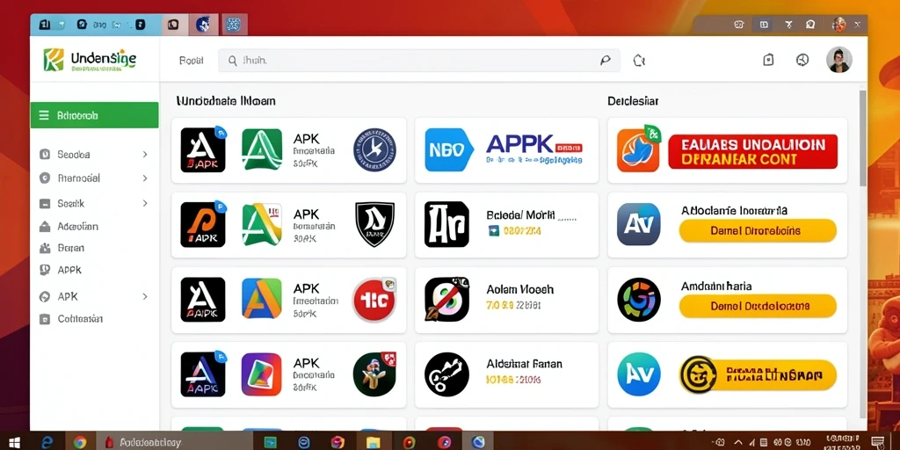This screenshot has height=450, width=900.
Task: Click the Adem Noeh app icon
Action: coord(446,299)
